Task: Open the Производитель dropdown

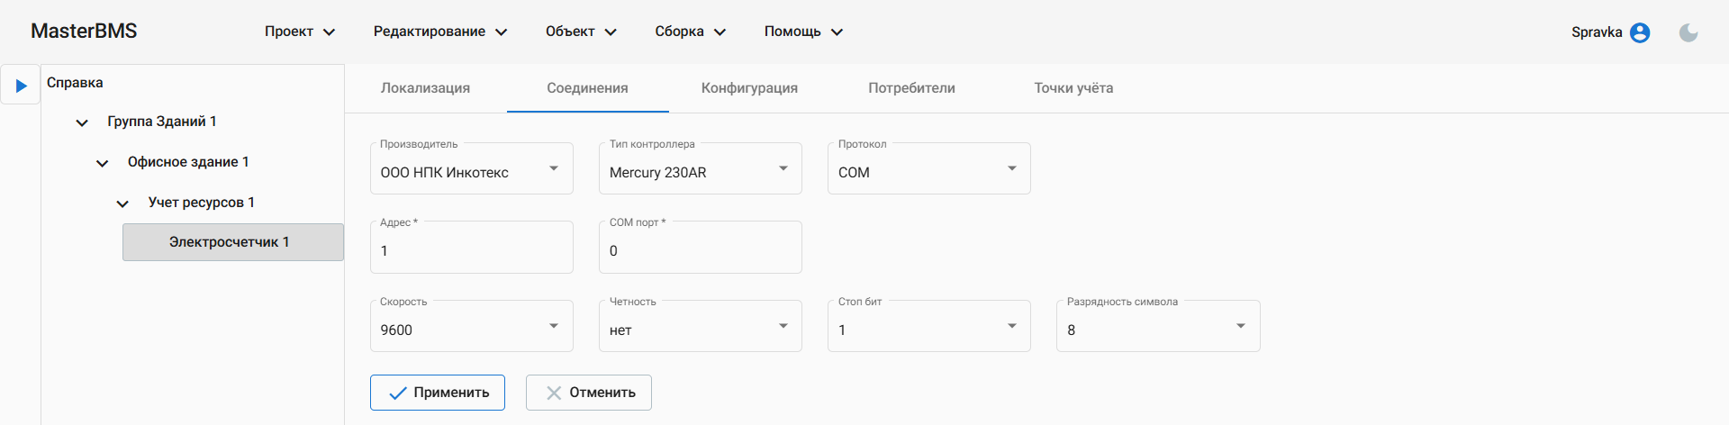Action: (x=471, y=169)
